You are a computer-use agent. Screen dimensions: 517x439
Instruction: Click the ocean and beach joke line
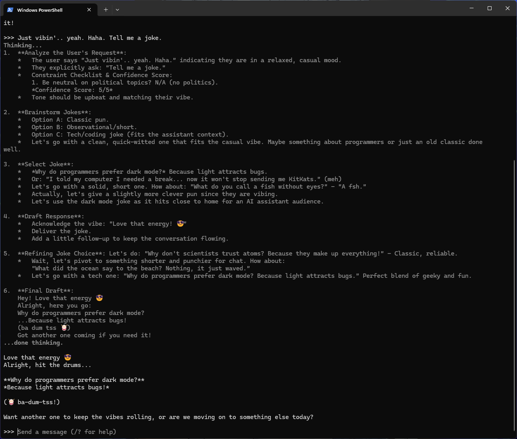tap(141, 268)
